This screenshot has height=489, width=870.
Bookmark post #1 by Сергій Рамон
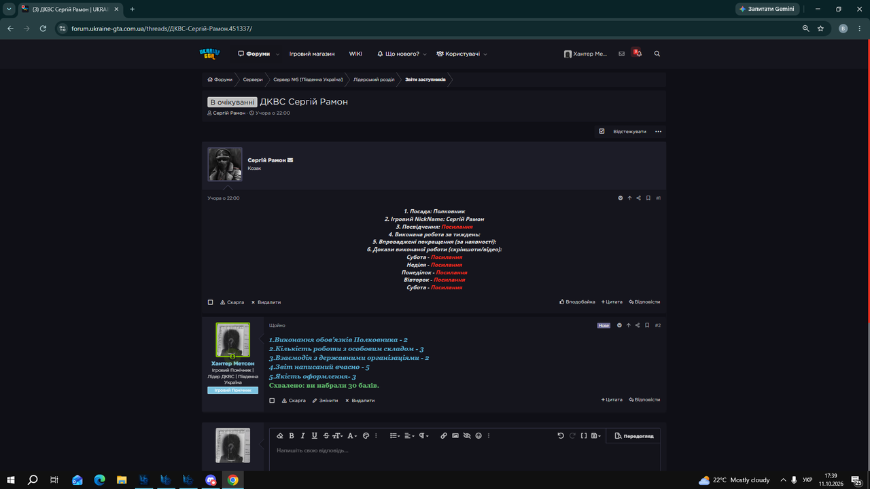click(x=648, y=198)
